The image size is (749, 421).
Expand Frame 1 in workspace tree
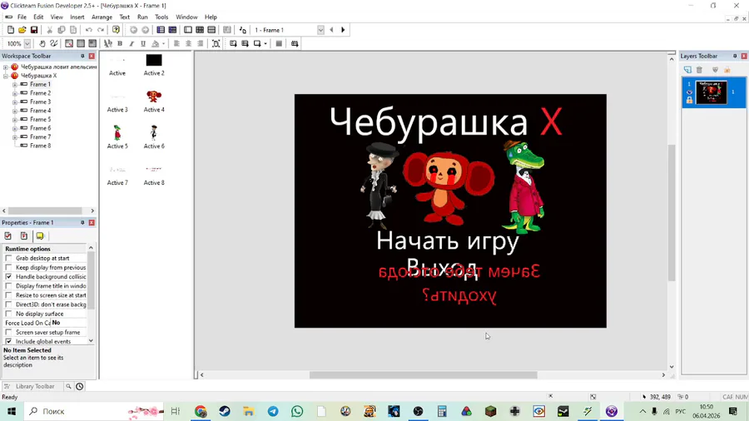[x=15, y=85]
